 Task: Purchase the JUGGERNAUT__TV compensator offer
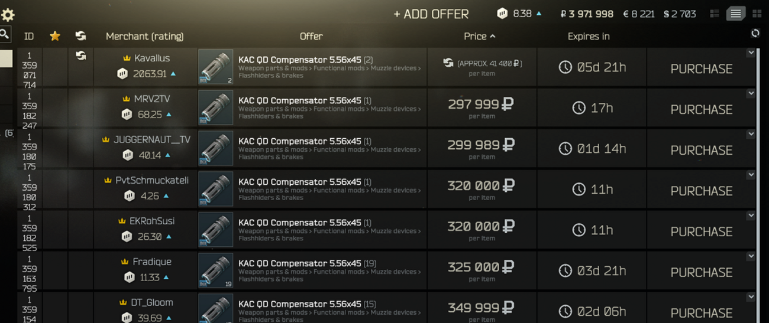701,150
